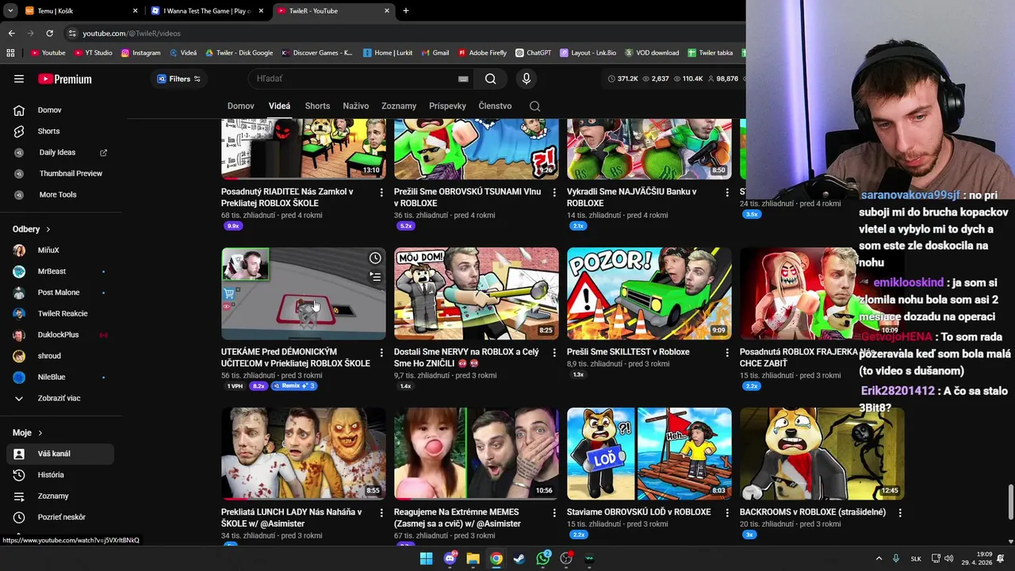Image resolution: width=1015 pixels, height=571 pixels.
Task: Expand the Moje section arrow
Action: pyautogui.click(x=40, y=433)
